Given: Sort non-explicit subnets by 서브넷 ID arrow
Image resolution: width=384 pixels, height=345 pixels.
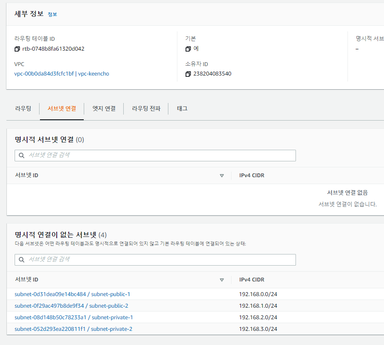Looking at the screenshot, I should [222, 280].
